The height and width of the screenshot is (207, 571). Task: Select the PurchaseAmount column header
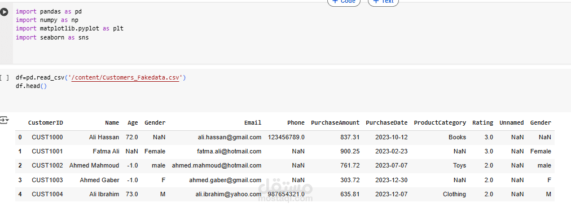point(335,122)
